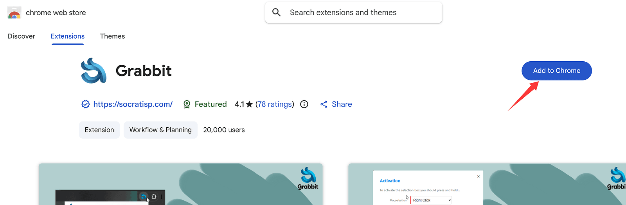This screenshot has height=205, width=626.
Task: Open the socratisp.com publisher link
Action: [133, 104]
